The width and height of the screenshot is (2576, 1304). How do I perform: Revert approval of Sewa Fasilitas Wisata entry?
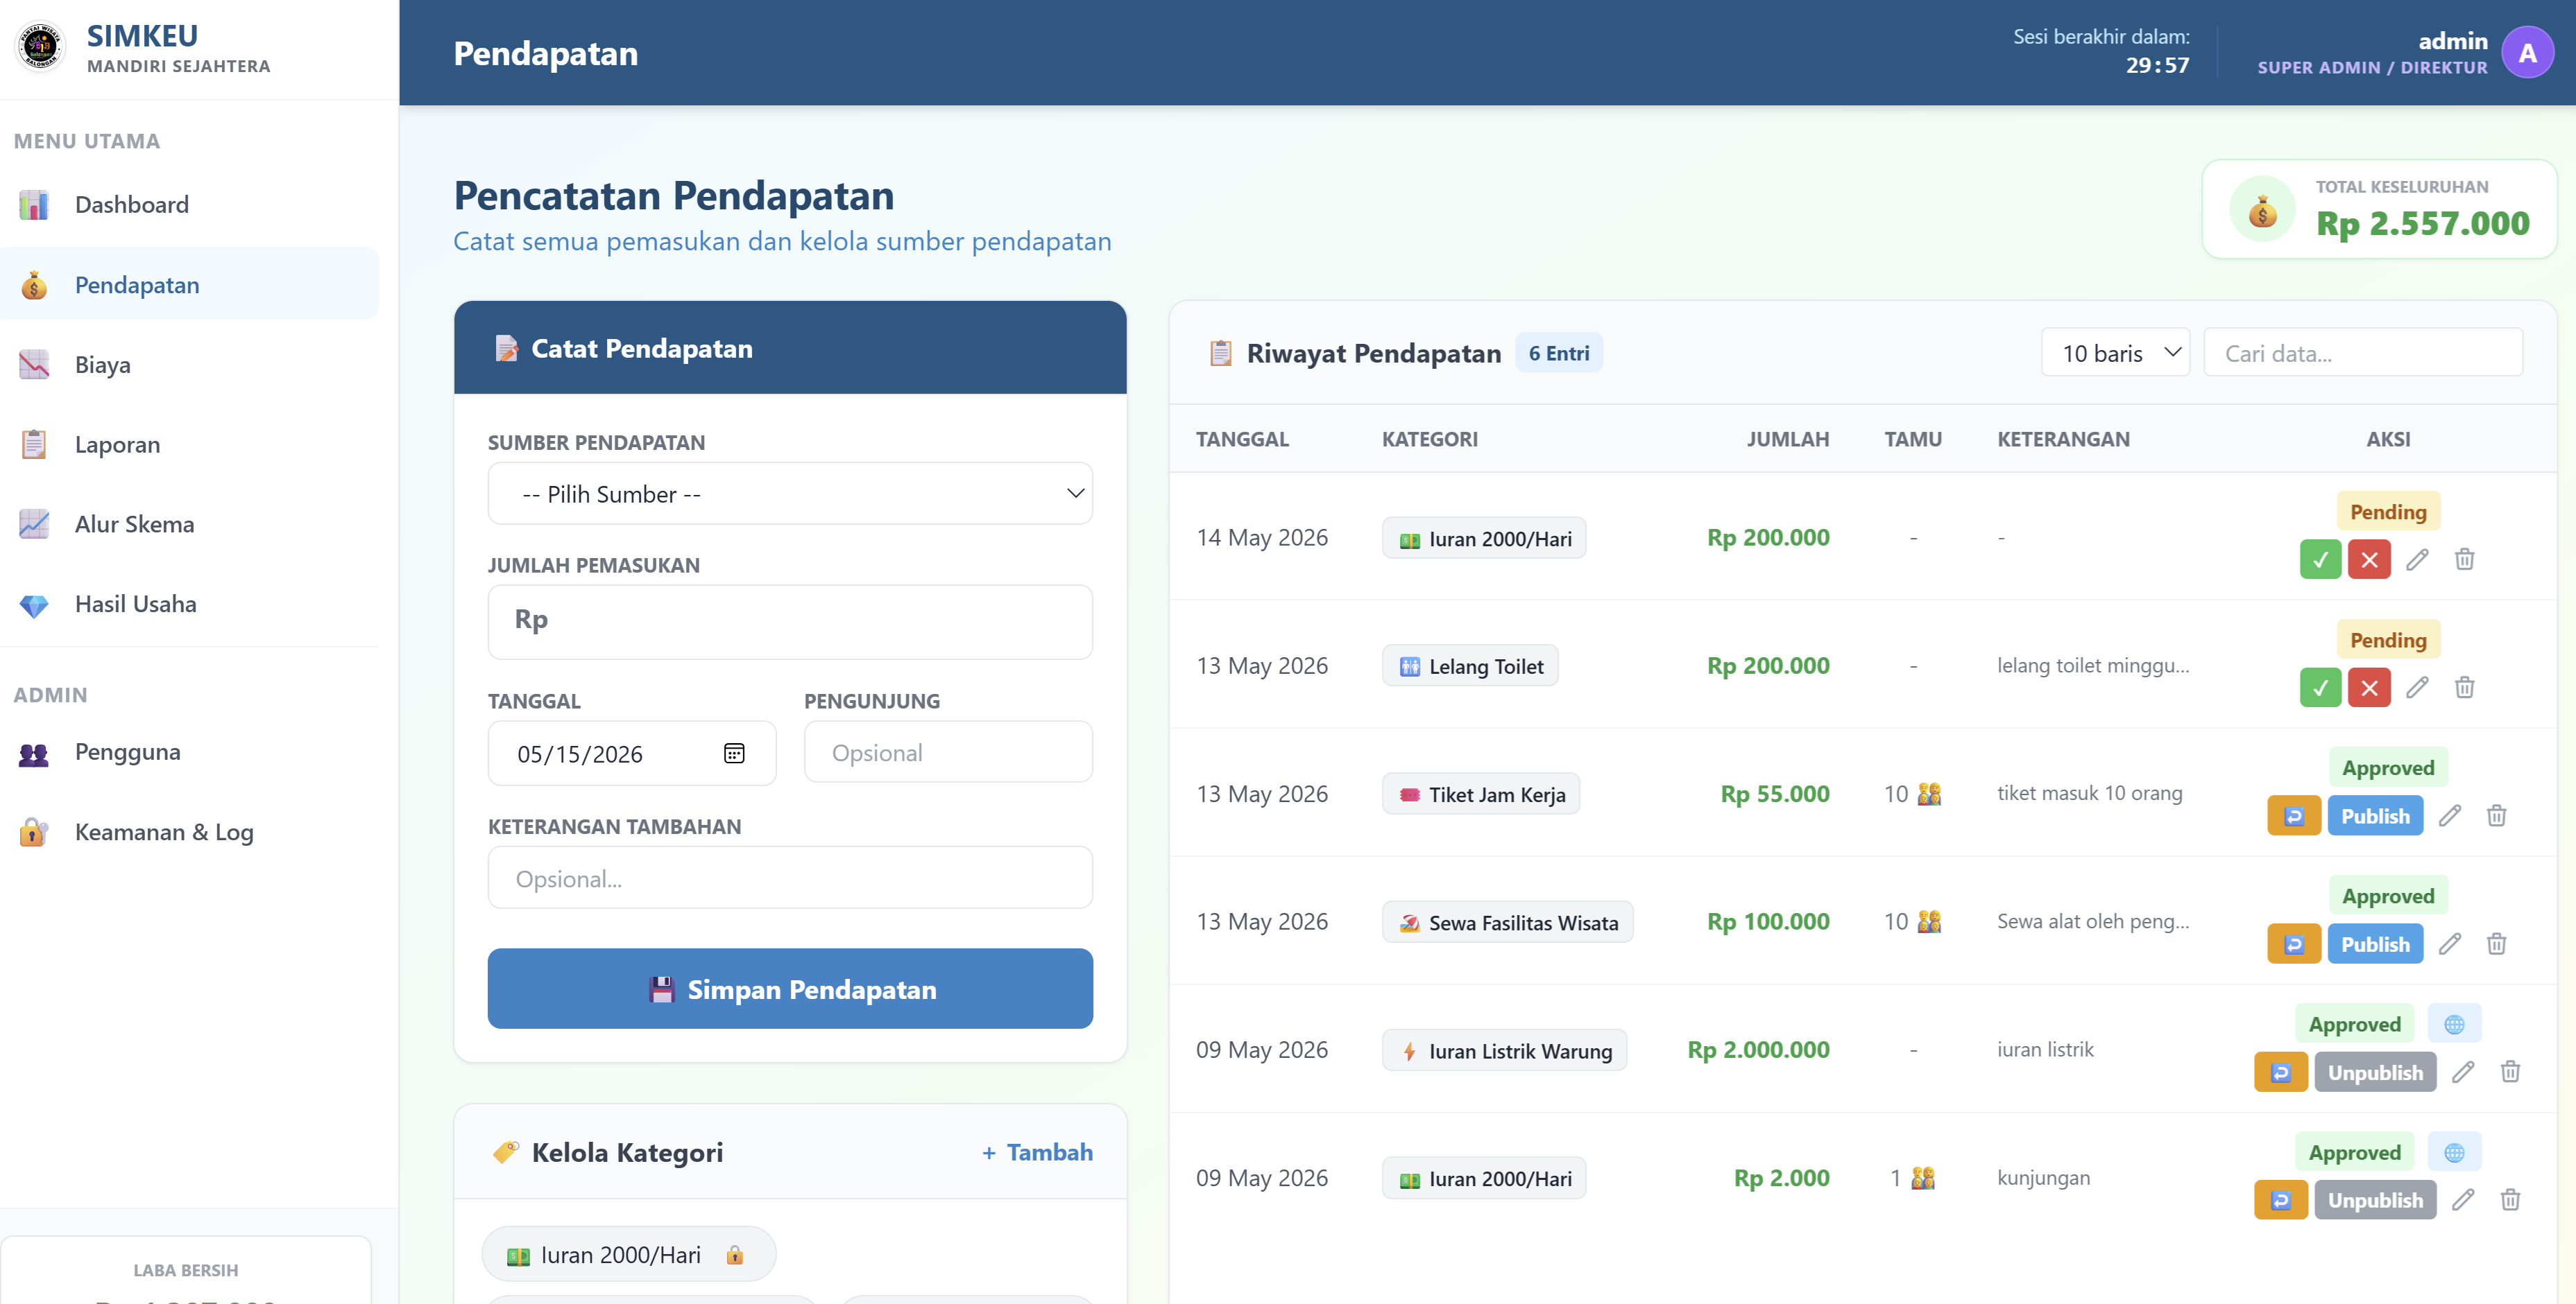point(2294,944)
